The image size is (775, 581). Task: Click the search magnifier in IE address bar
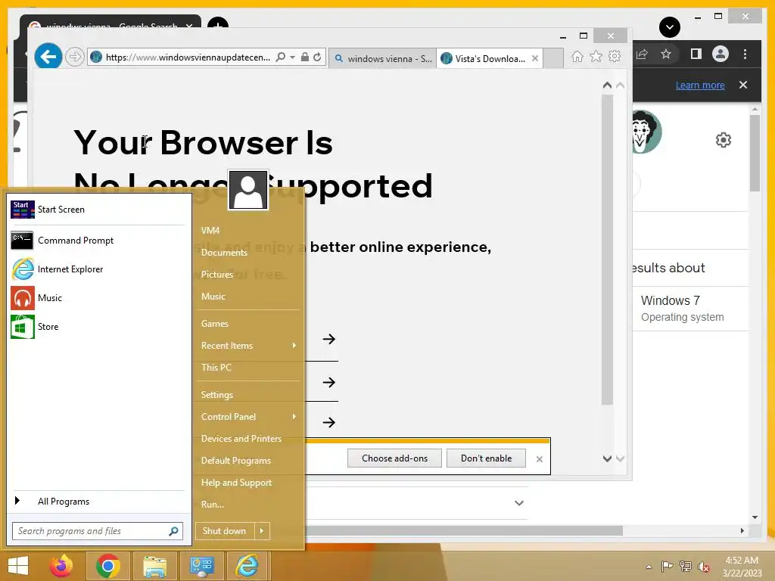(281, 57)
